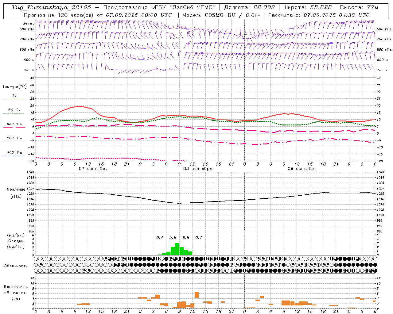Select the 700 гПа temperature legend entry
Screen dimensions: 393x314
[x=14, y=138]
